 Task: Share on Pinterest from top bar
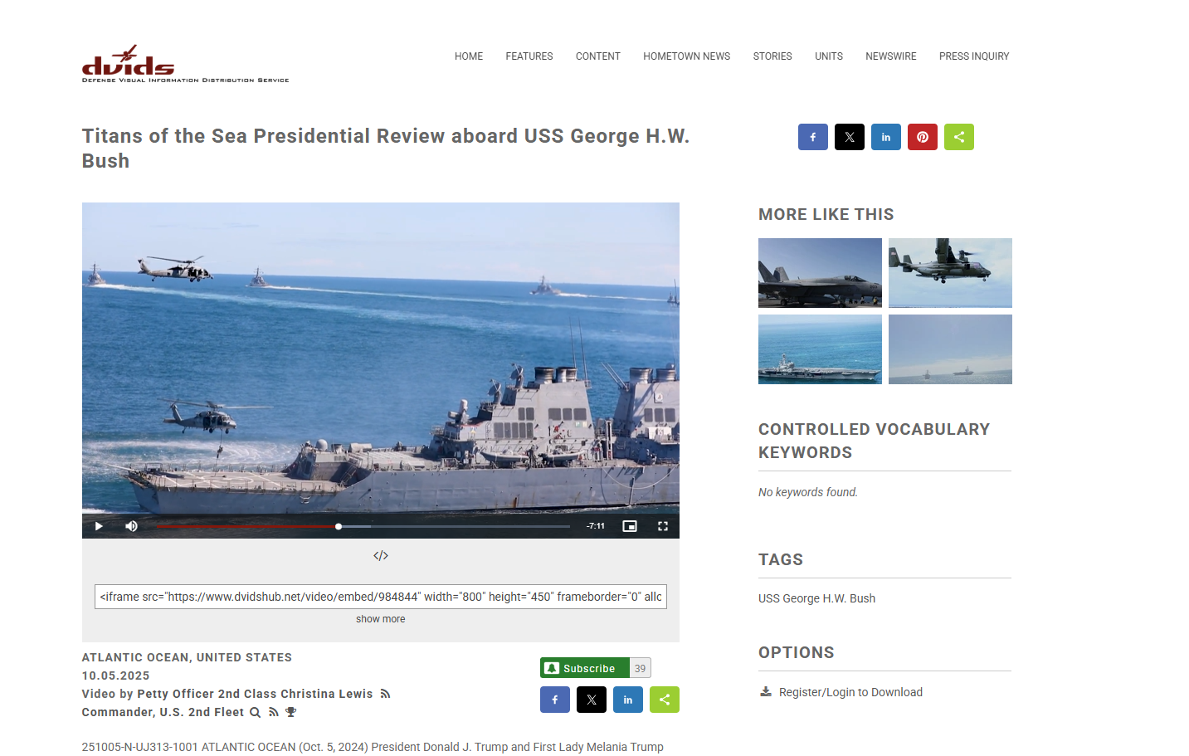coord(923,137)
